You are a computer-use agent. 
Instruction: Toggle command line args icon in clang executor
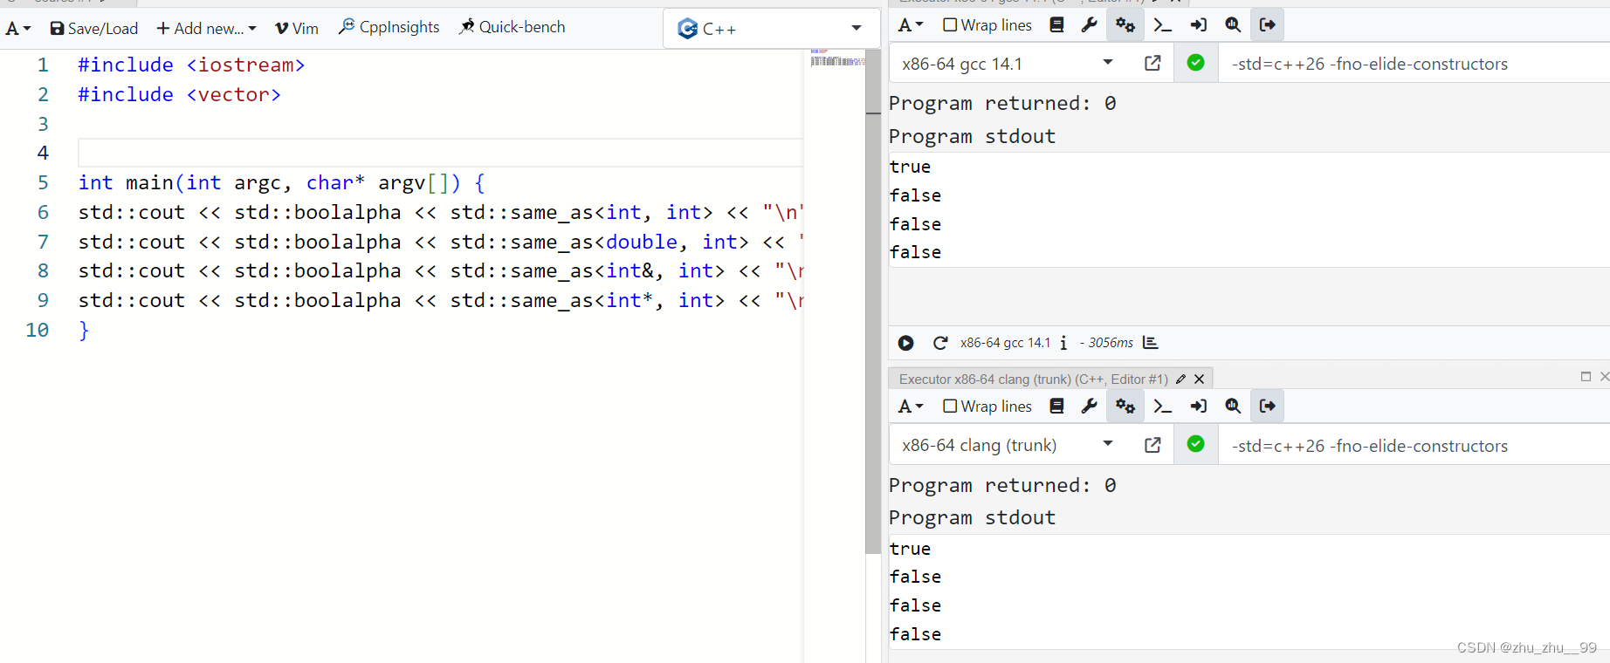pos(1162,407)
